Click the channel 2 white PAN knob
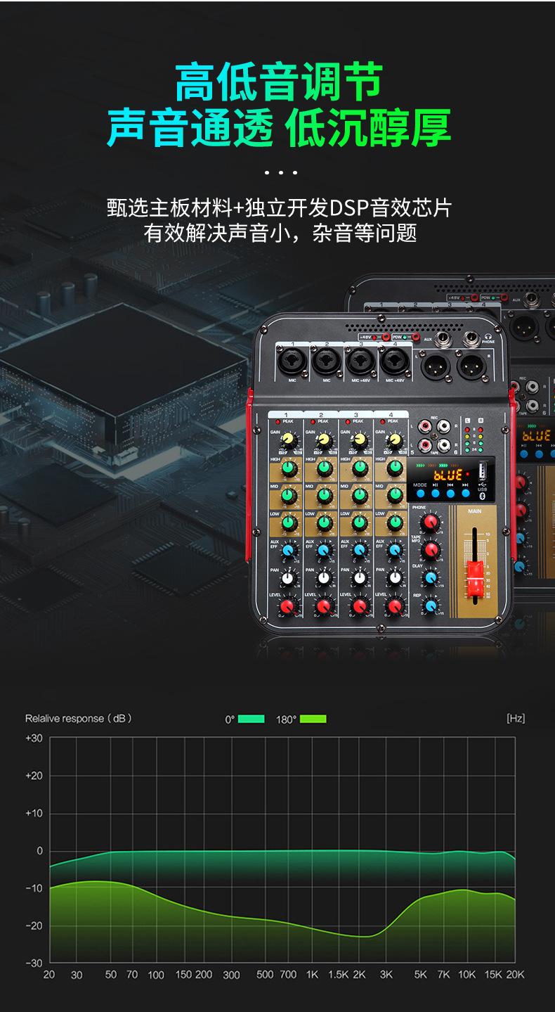 [x=324, y=577]
